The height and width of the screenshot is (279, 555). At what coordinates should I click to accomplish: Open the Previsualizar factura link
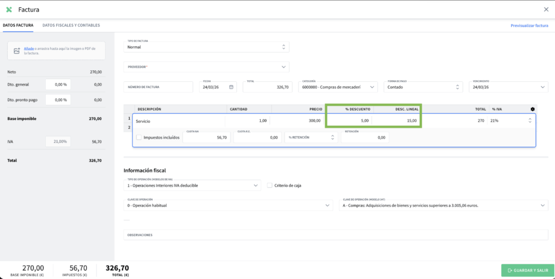point(529,25)
